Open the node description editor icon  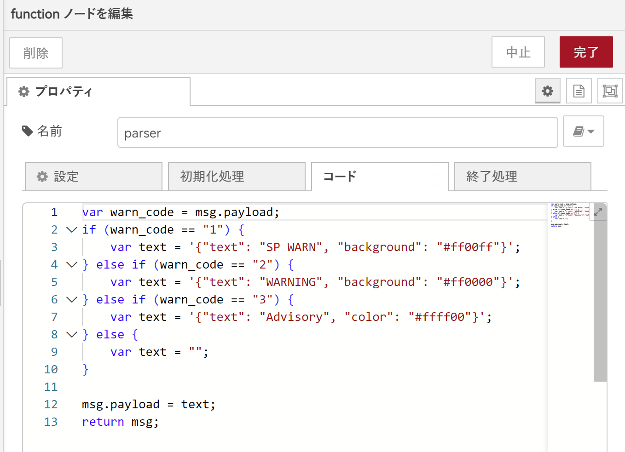(579, 91)
